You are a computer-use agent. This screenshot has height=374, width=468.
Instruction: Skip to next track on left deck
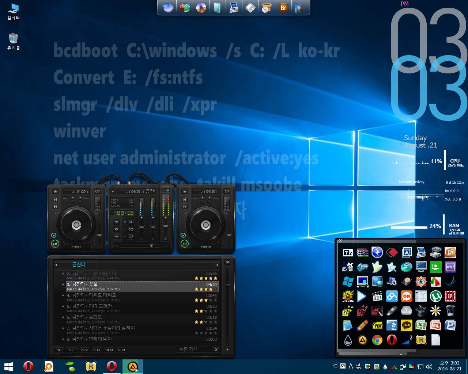click(55, 199)
